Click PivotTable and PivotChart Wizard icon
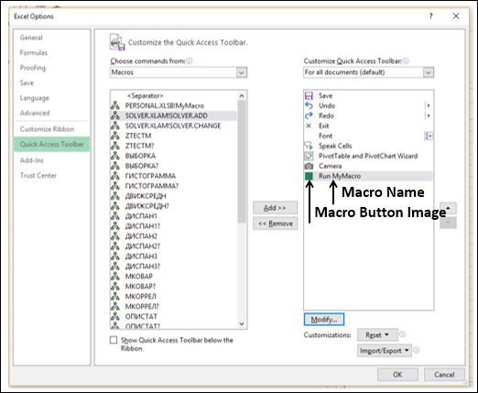 click(x=309, y=156)
